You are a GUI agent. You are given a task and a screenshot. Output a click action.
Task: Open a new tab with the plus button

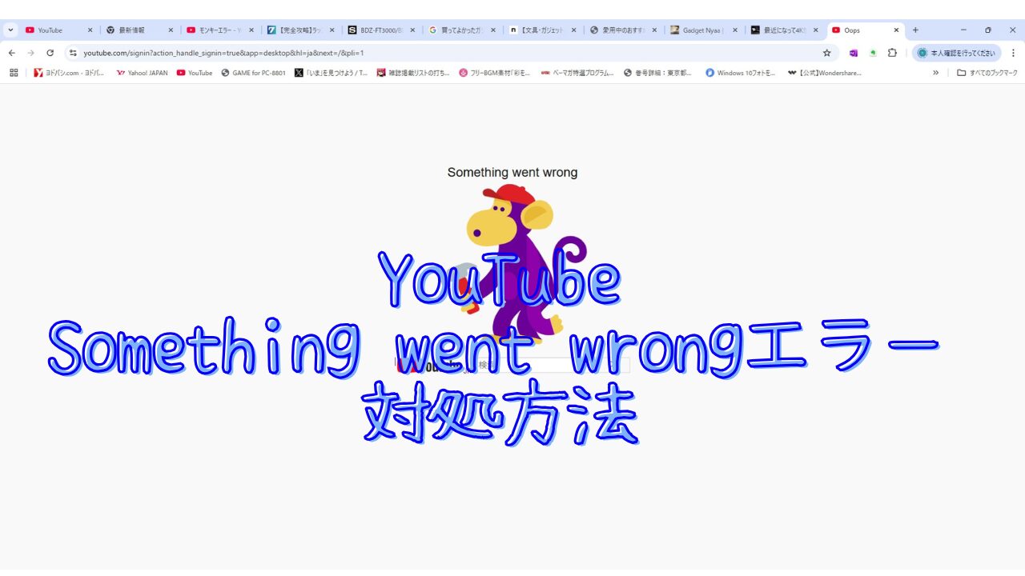point(914,30)
